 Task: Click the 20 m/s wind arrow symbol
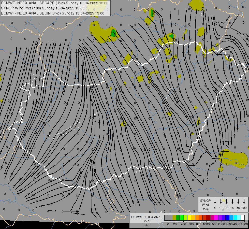tap(226, 201)
